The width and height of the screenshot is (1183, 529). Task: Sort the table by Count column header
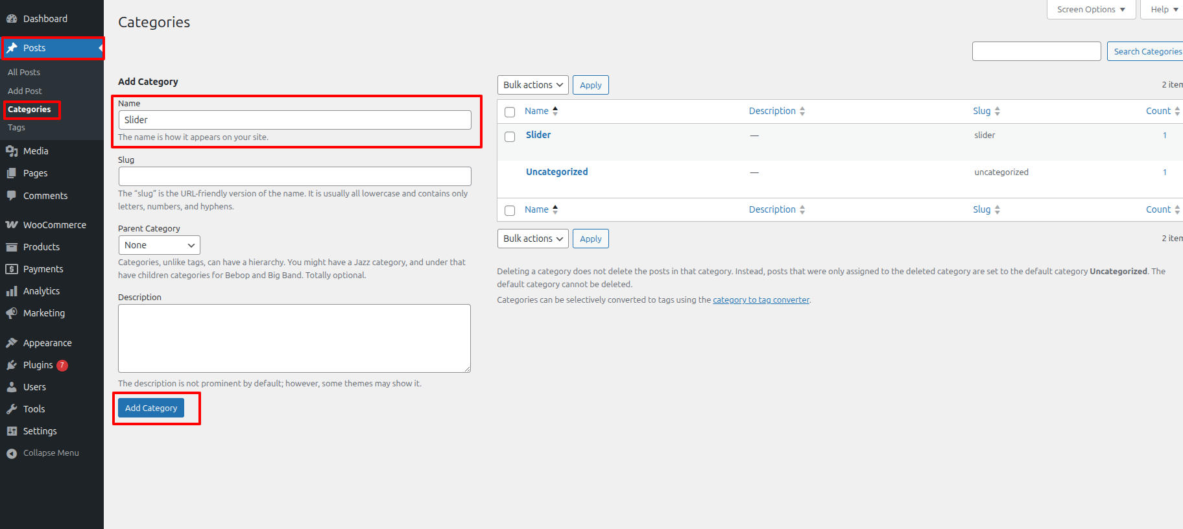pos(1158,111)
